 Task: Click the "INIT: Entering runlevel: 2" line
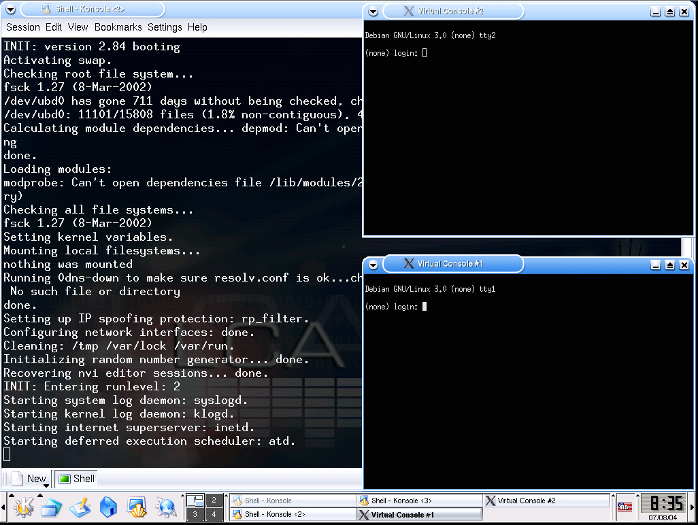(92, 386)
